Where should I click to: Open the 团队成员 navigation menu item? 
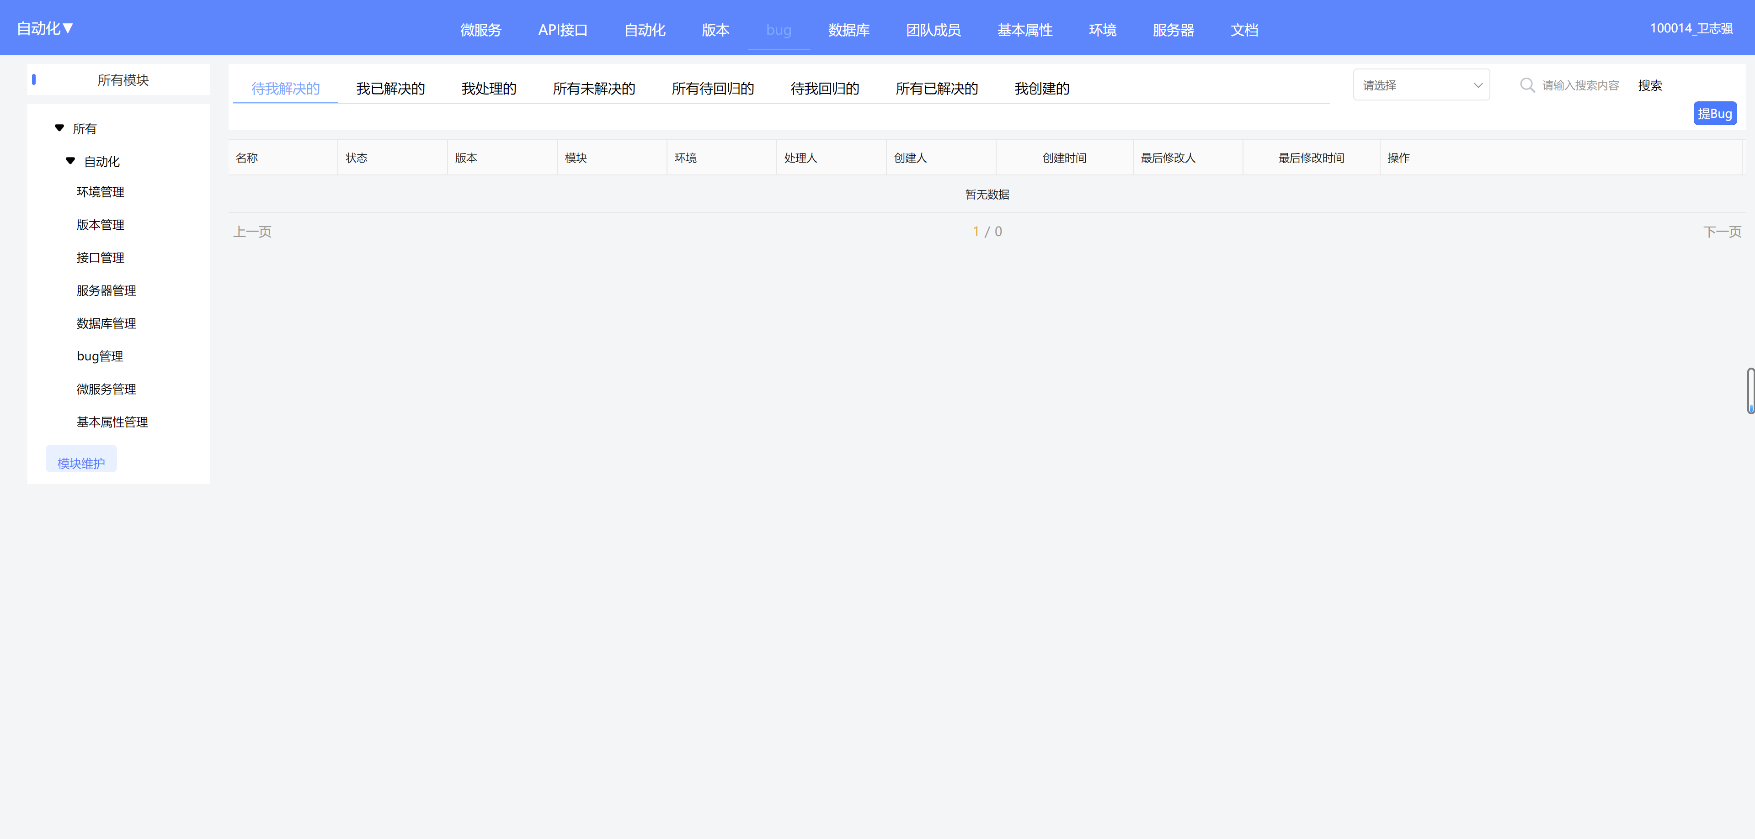pos(933,30)
